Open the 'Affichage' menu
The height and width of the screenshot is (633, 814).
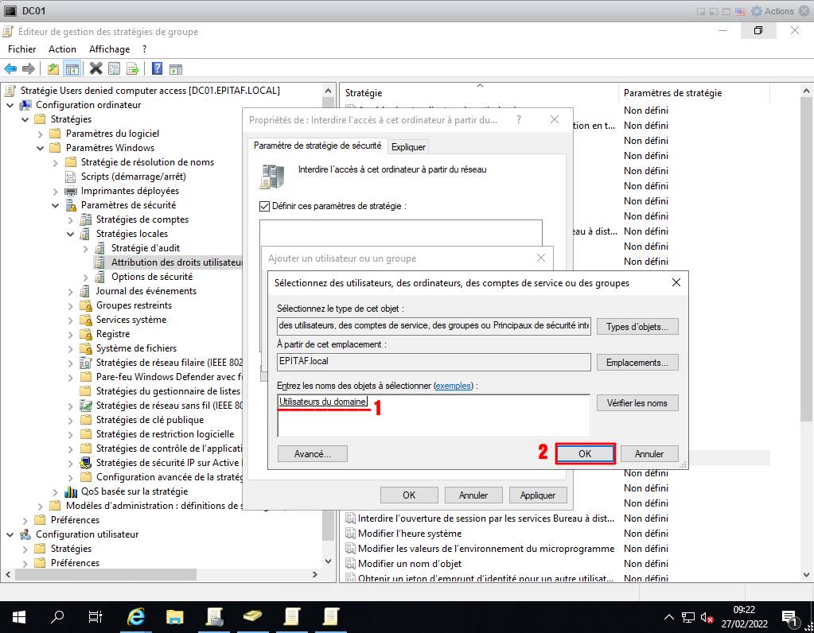pyautogui.click(x=109, y=49)
